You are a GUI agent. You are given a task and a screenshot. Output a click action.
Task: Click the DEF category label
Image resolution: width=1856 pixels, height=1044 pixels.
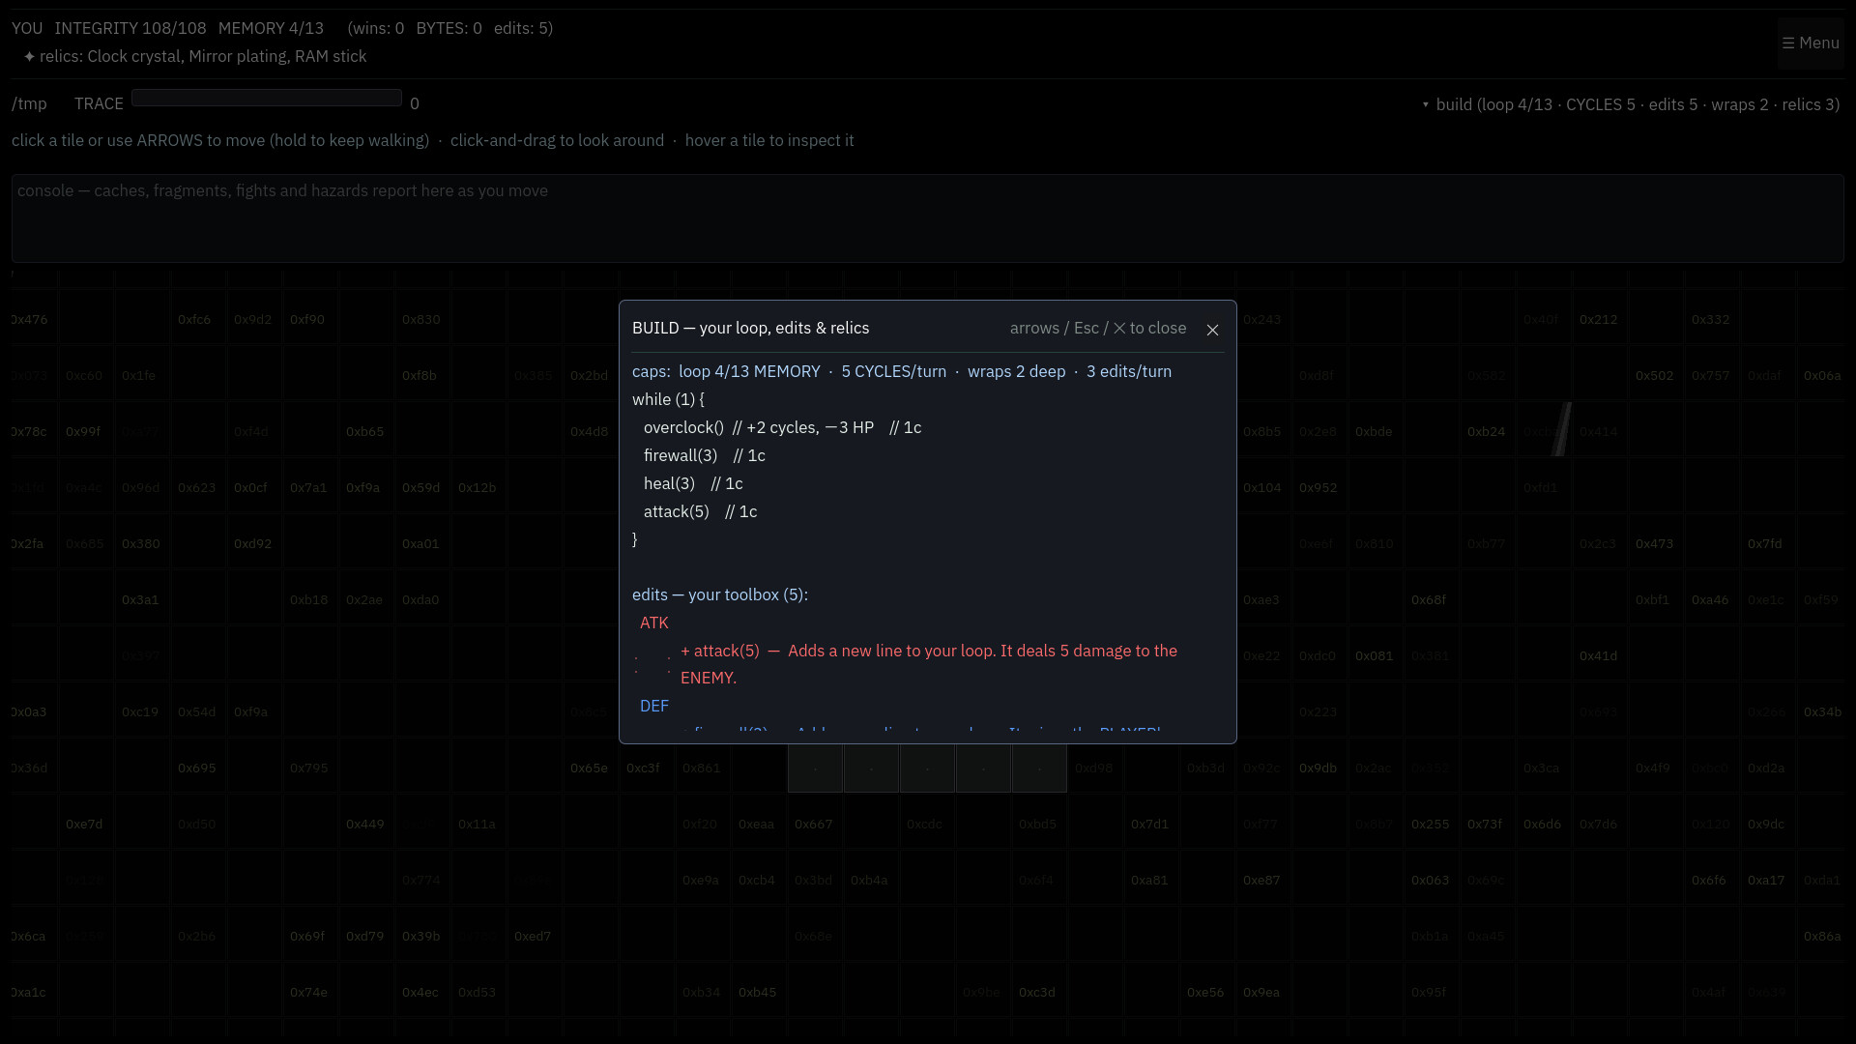[x=654, y=706]
